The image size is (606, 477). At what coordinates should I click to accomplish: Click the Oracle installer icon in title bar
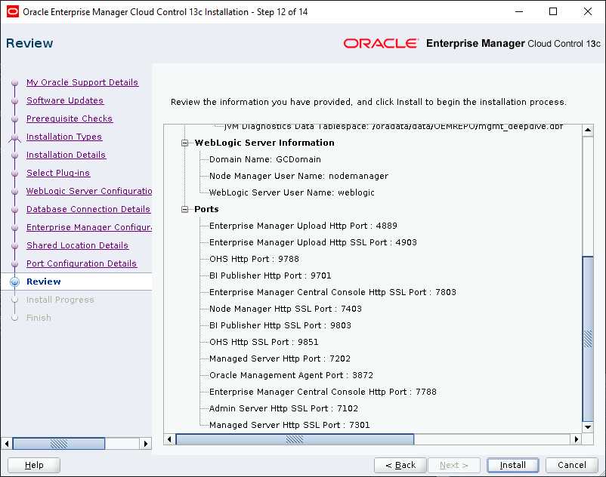pyautogui.click(x=13, y=11)
